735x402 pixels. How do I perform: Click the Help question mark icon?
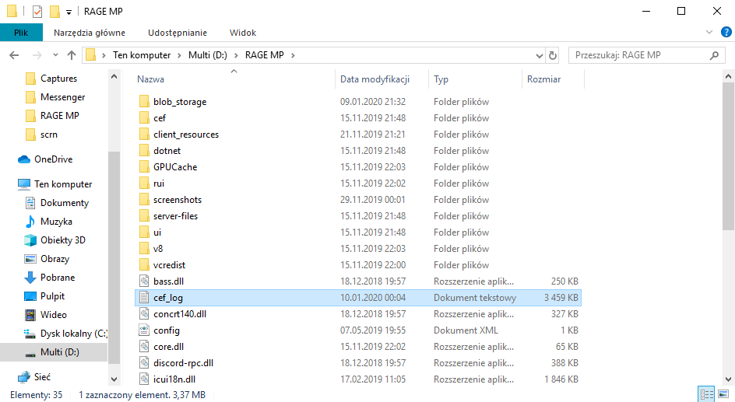726,33
